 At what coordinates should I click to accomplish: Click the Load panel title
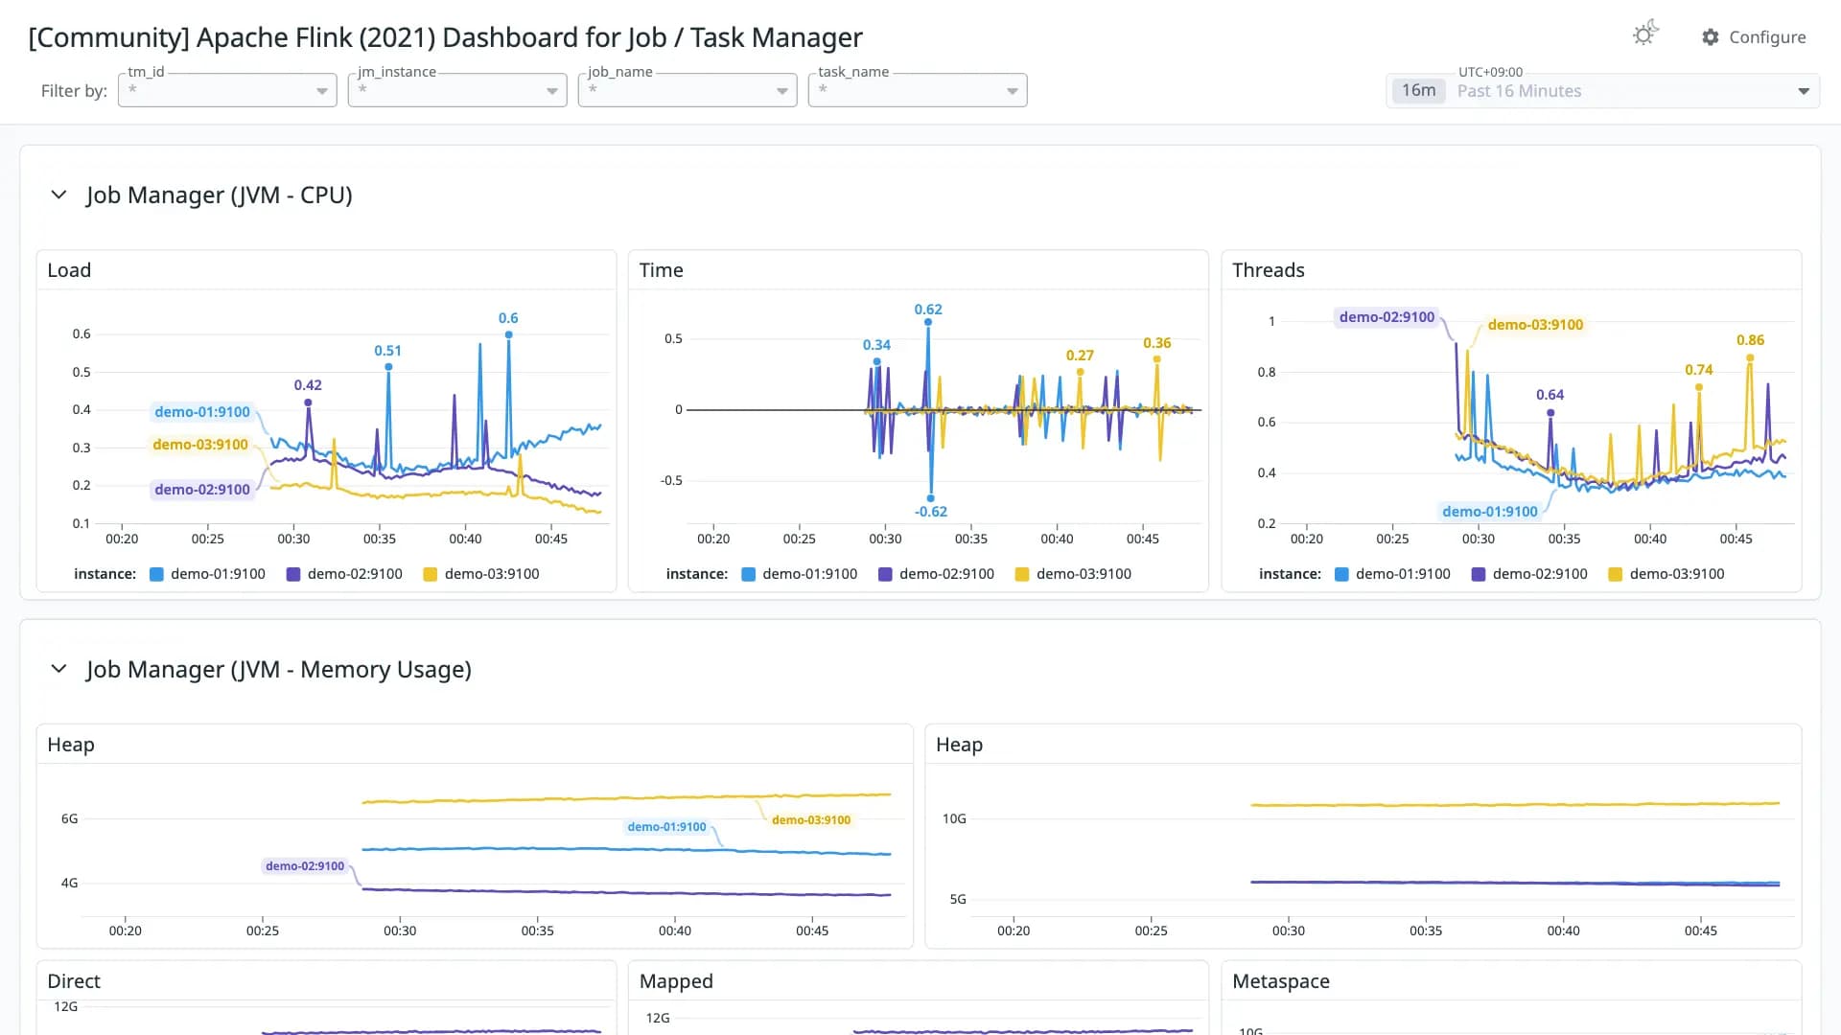pos(69,270)
